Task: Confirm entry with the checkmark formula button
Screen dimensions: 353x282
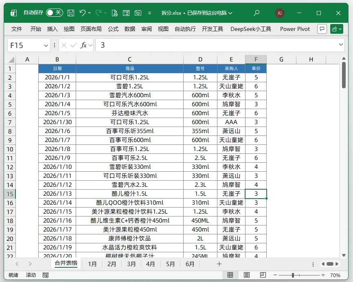Action: point(73,46)
